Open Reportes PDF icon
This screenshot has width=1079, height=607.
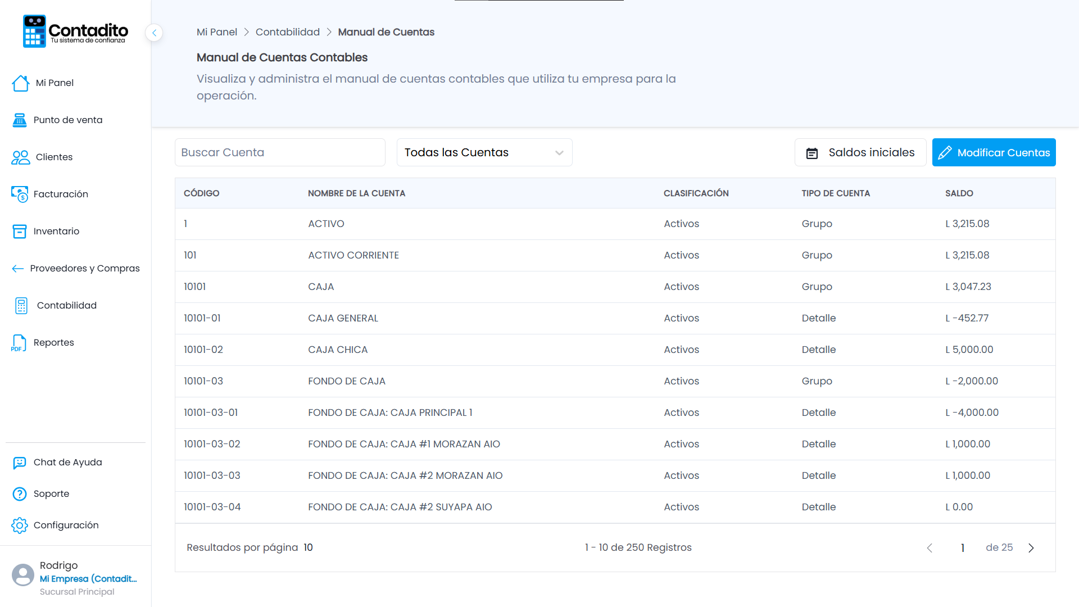(19, 343)
